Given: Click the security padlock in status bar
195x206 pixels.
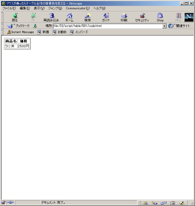Looking at the screenshot, I should [x=3, y=203].
